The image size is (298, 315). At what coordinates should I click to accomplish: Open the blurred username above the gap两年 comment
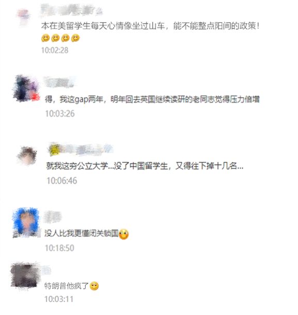click(x=59, y=82)
